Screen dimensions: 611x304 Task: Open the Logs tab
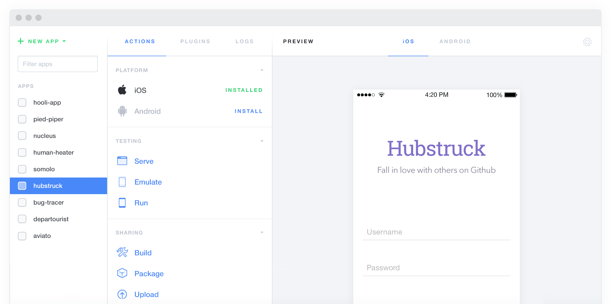click(244, 41)
